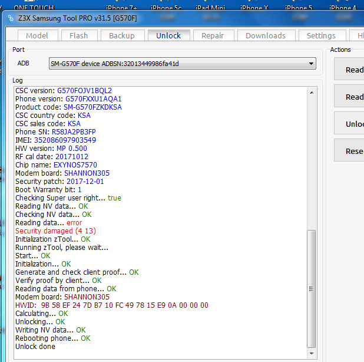Image resolution: width=364 pixels, height=362 pixels.
Task: Click HW version MP 0.500 line
Action: click(x=51, y=149)
